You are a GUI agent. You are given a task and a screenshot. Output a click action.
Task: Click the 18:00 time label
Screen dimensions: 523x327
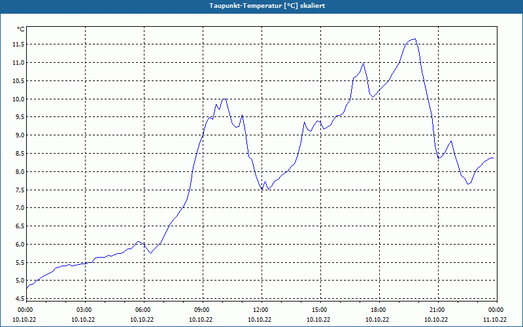pos(379,310)
